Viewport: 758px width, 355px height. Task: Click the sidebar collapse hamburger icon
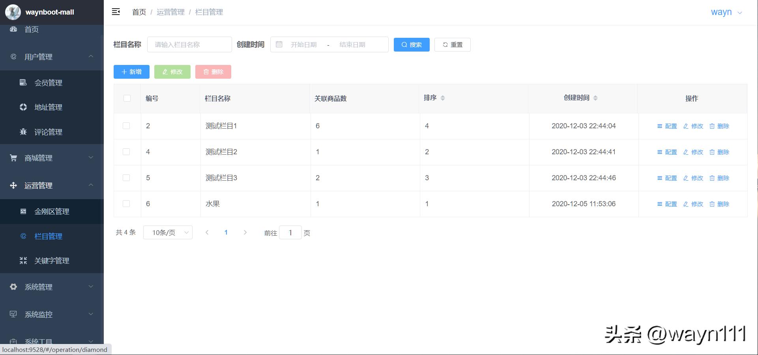coord(116,12)
